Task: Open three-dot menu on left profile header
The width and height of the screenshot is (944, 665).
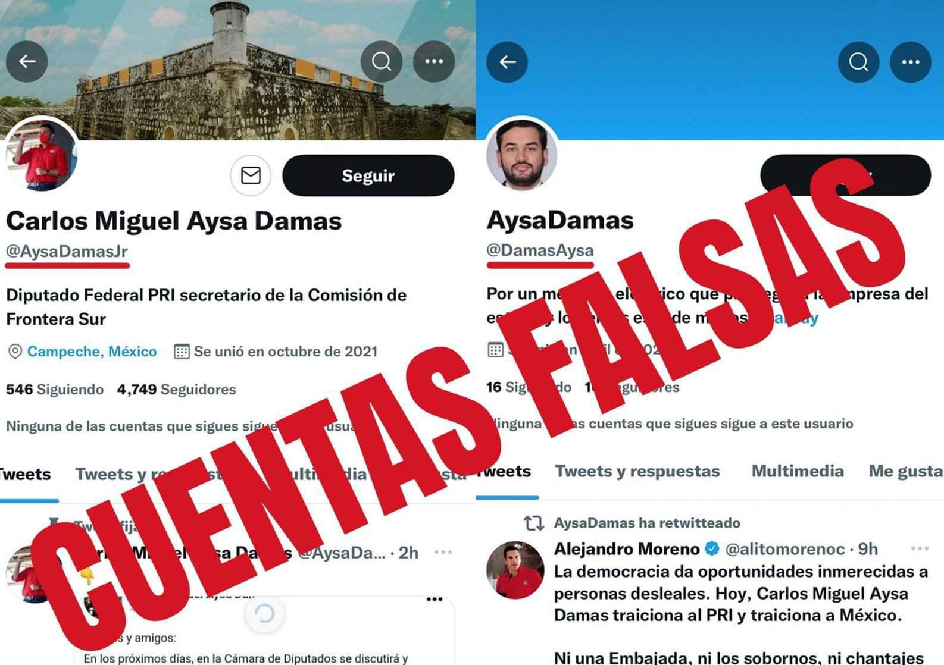Action: (434, 62)
